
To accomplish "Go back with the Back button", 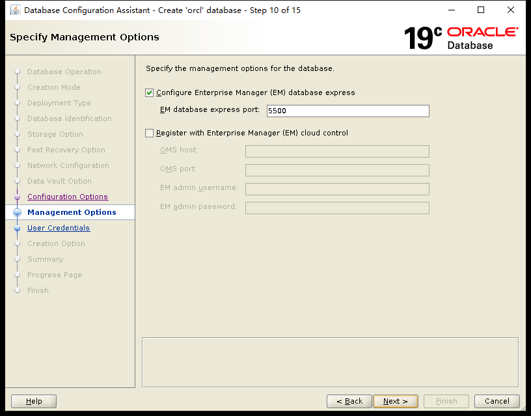I will coord(349,401).
